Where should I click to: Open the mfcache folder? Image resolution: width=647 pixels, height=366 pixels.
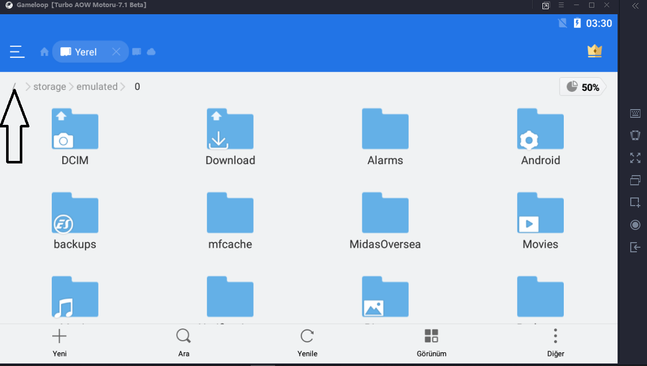230,221
